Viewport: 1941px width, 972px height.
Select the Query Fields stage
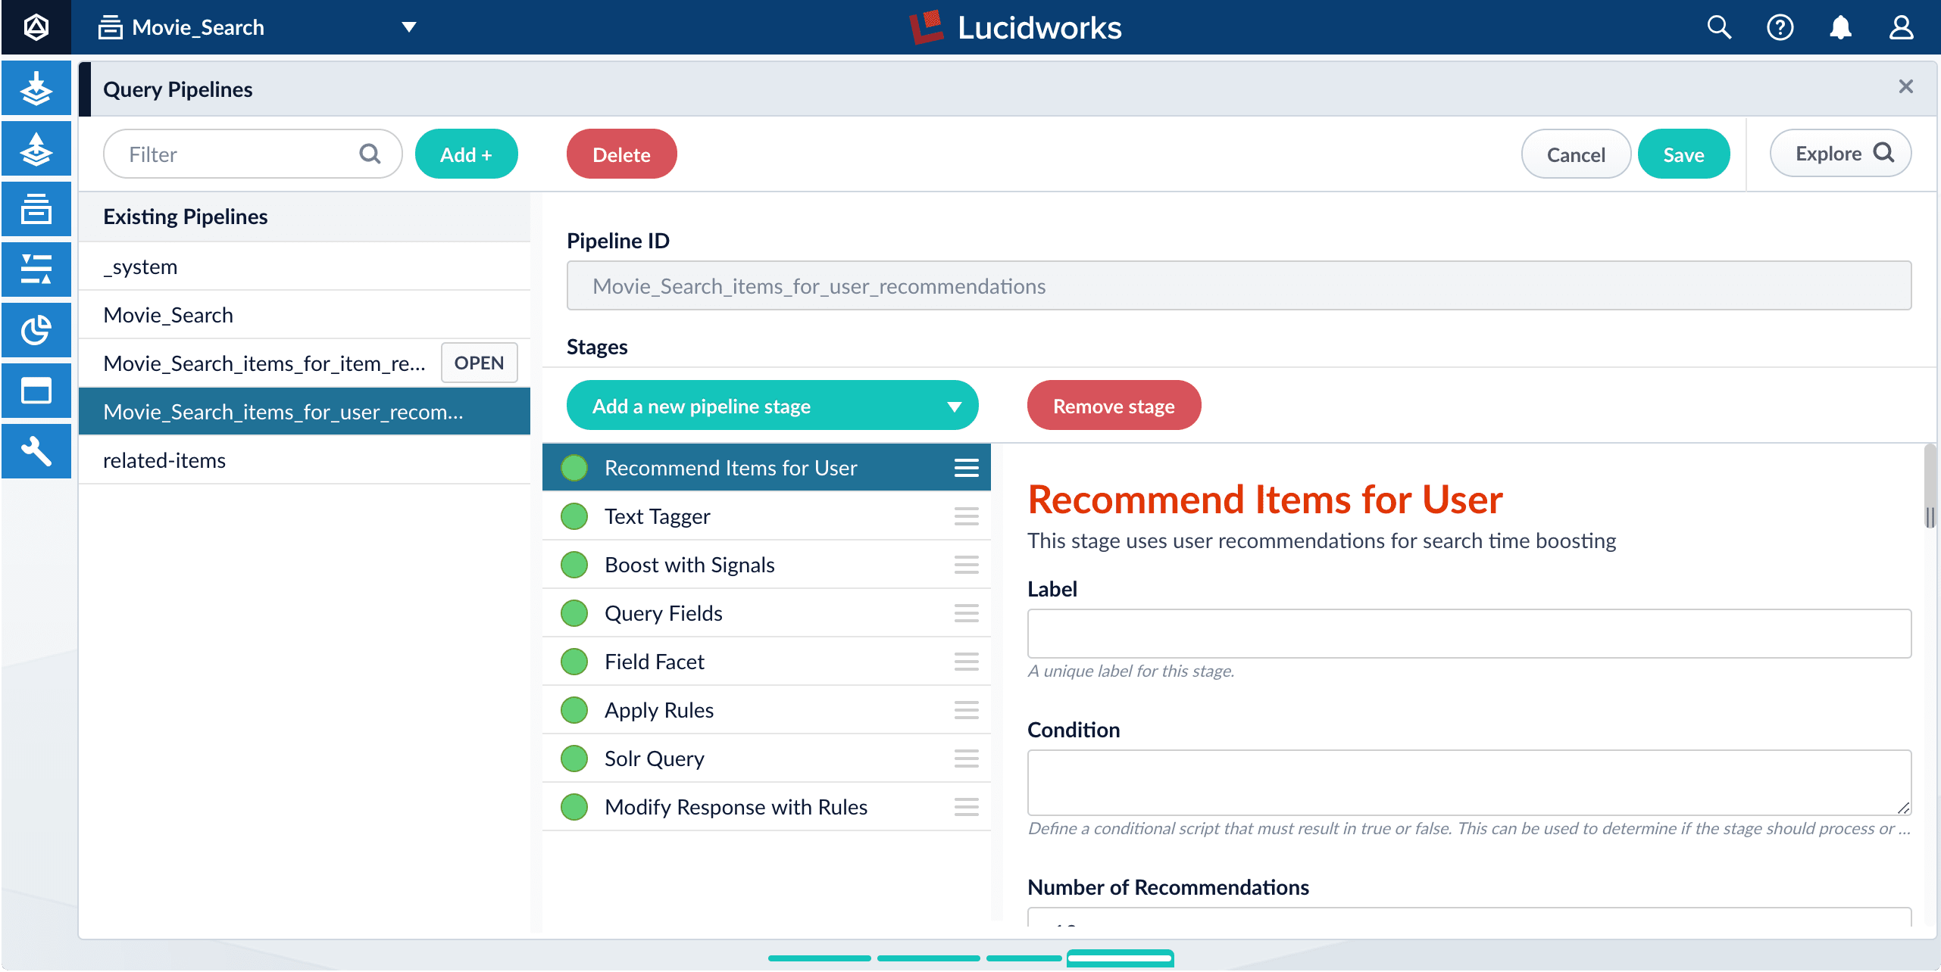click(x=766, y=613)
